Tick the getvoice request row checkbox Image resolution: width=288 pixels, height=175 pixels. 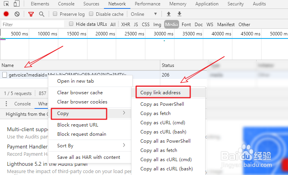5,75
